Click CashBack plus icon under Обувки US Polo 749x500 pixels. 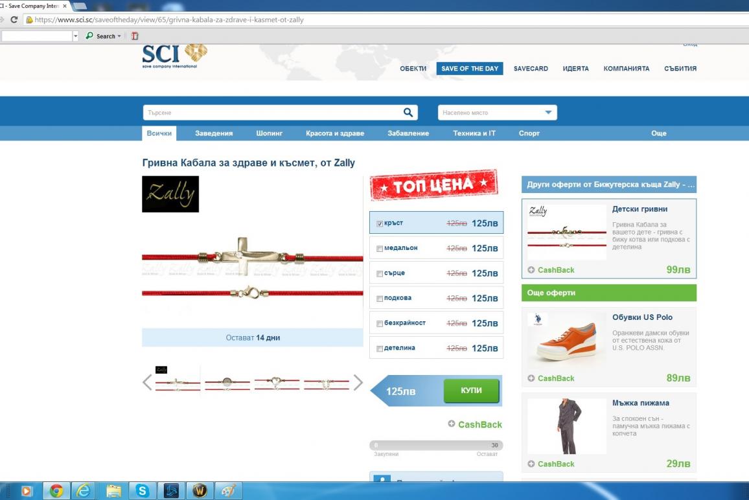click(531, 378)
